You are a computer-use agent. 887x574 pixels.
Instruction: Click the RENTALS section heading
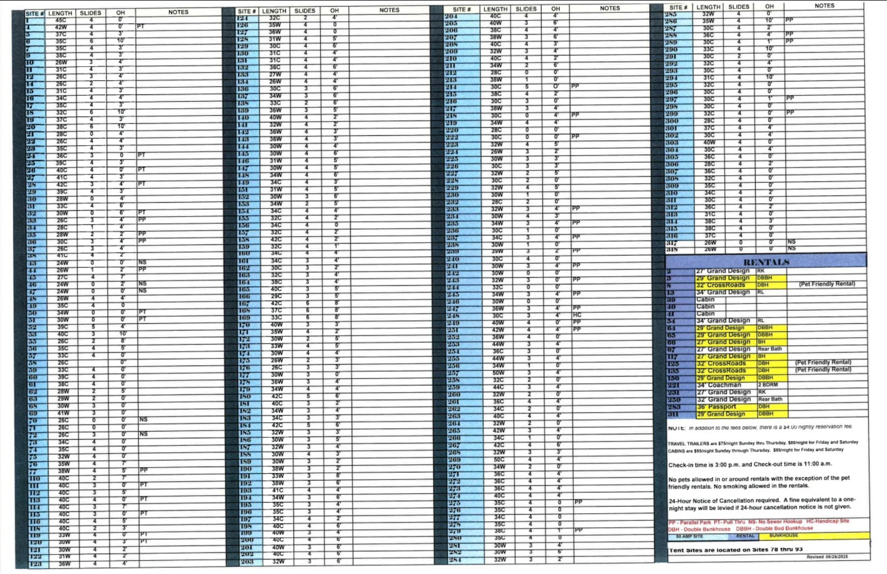pos(766,262)
